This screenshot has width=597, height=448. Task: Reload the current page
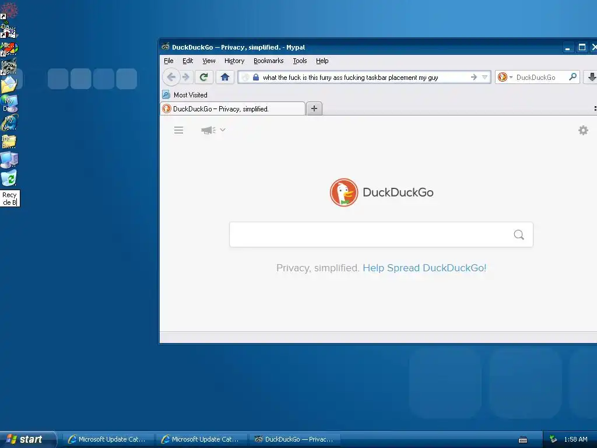[203, 78]
